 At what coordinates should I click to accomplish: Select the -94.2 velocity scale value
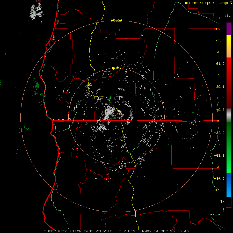tap(219, 179)
